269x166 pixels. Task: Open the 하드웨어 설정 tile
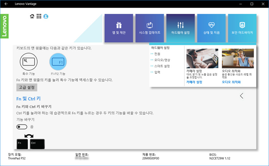[181, 28]
